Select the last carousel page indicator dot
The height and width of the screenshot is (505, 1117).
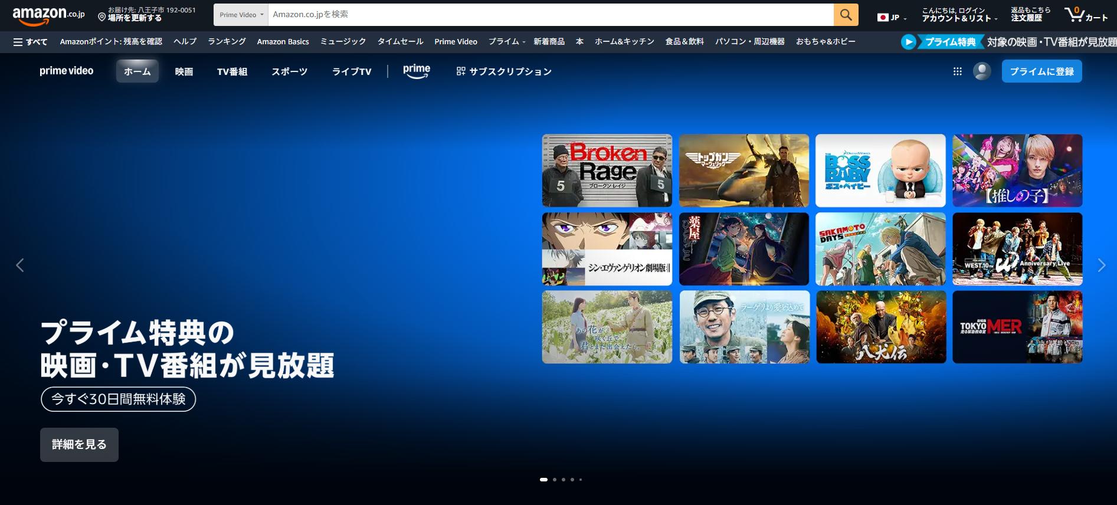coord(581,480)
